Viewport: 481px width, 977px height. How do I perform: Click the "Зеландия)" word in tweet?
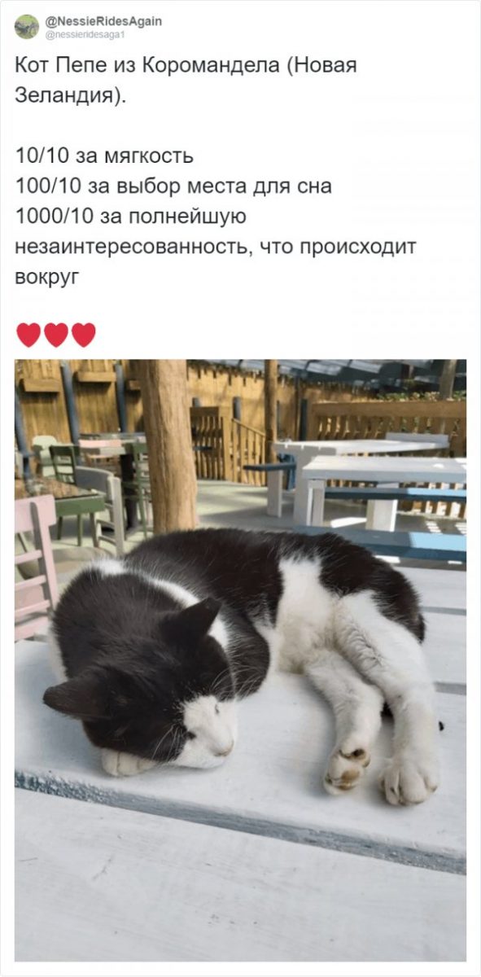coord(68,97)
